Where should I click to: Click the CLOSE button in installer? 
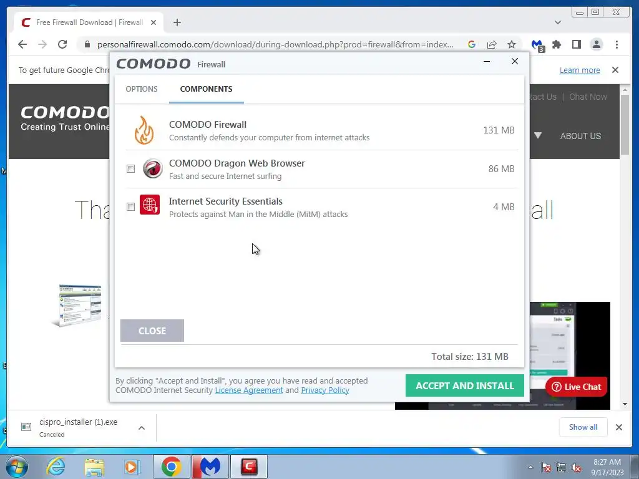(x=152, y=331)
